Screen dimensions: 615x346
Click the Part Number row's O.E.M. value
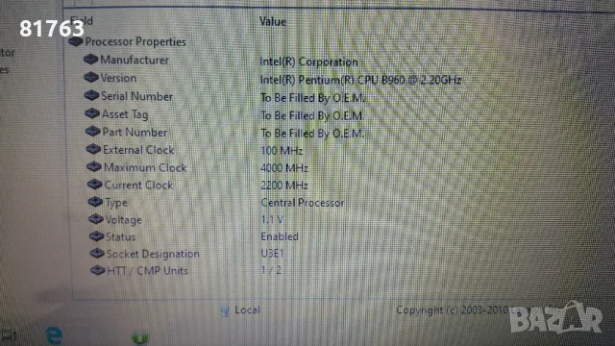(x=312, y=134)
